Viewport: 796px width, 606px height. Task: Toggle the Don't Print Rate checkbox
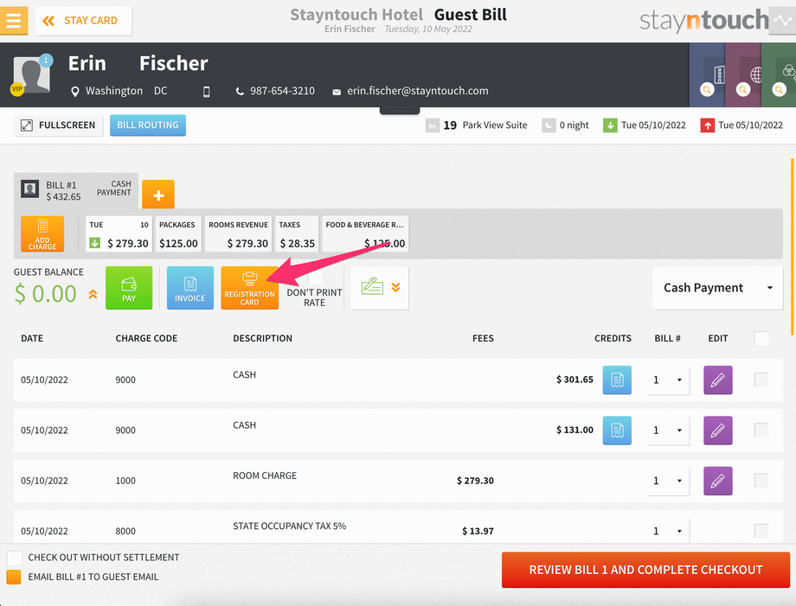click(x=315, y=277)
